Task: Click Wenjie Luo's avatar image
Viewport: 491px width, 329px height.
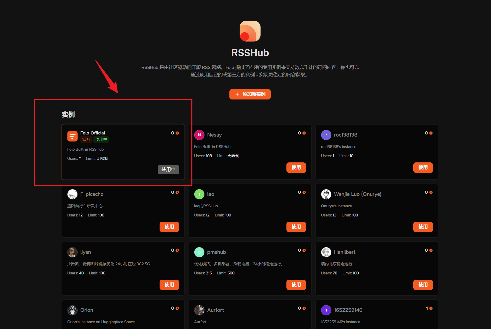Action: point(326,194)
